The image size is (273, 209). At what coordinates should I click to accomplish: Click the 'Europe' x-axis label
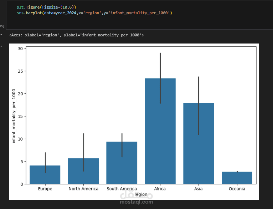click(45, 189)
